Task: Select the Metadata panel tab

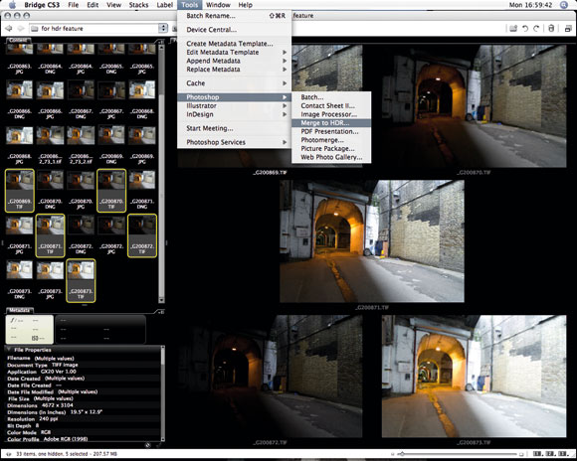Action: 20,310
